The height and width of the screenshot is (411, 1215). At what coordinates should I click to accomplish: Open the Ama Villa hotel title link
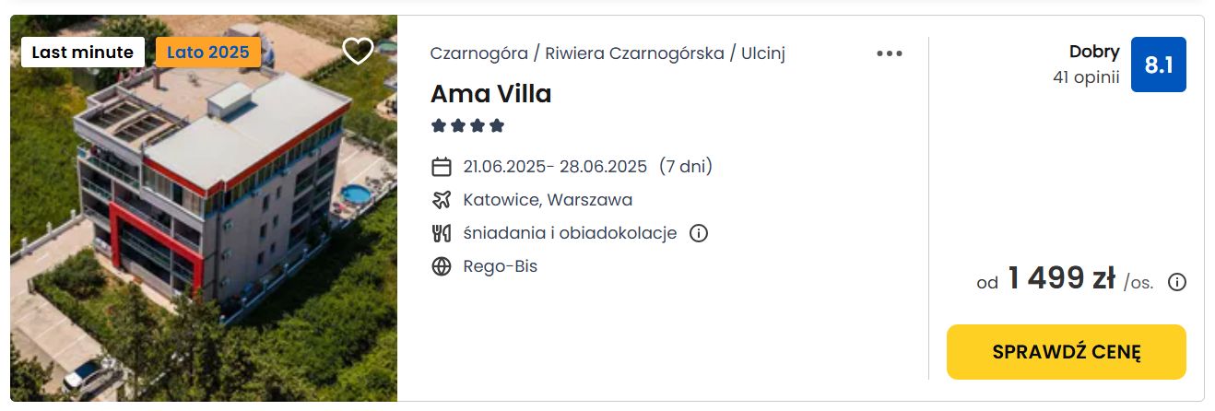click(490, 93)
